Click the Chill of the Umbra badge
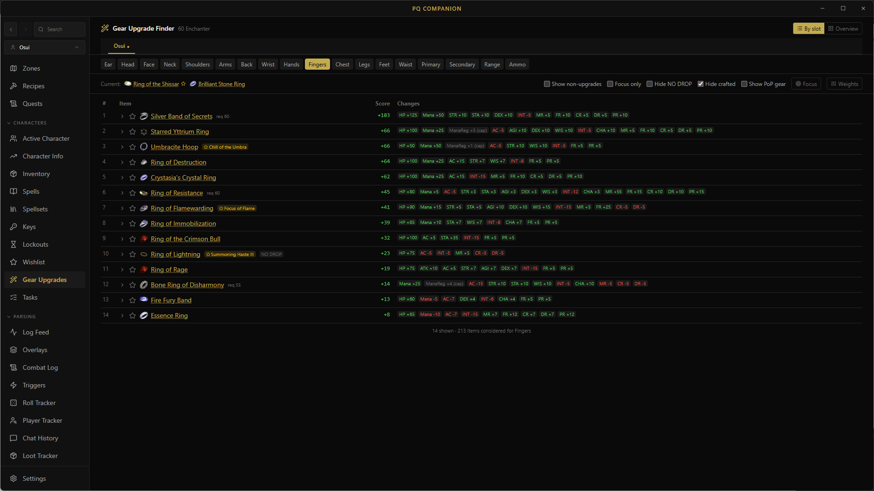Screen dimensions: 874x491 [x=225, y=147]
